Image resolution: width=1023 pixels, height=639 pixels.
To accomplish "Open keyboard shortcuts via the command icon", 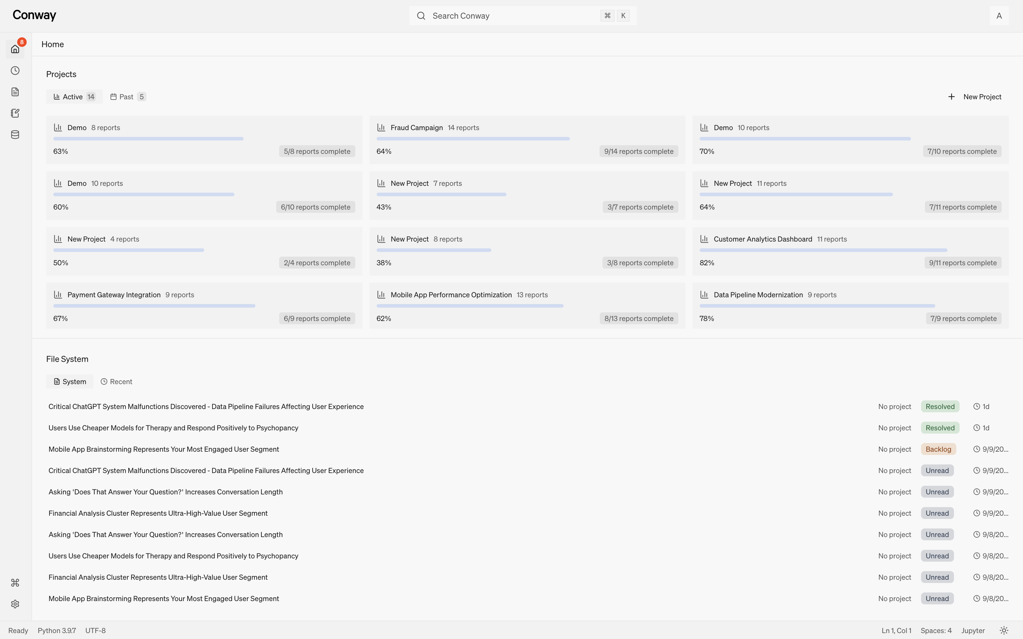I will 15,582.
